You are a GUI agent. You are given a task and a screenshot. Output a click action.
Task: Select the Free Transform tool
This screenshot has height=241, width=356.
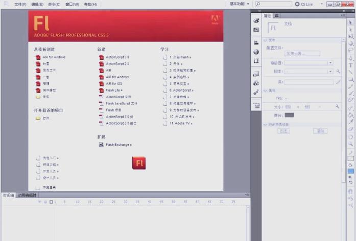tap(351, 36)
